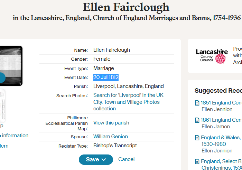
Task: Open the 1861 England Census suggested record
Action: click(221, 120)
